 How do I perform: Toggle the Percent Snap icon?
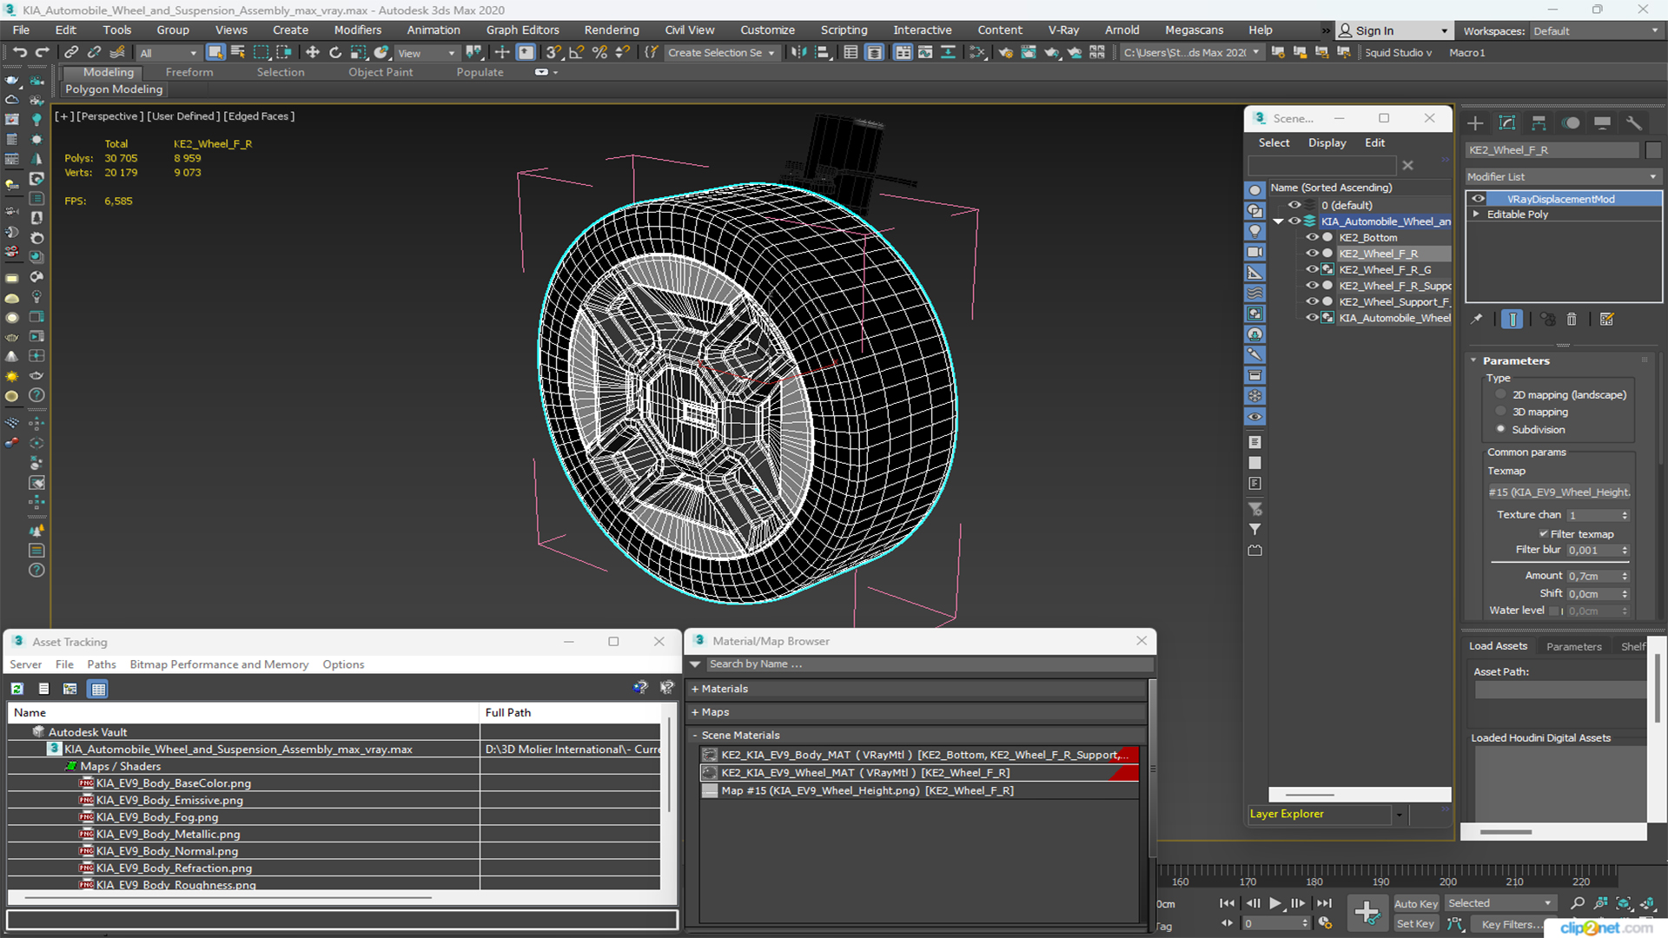tap(599, 53)
